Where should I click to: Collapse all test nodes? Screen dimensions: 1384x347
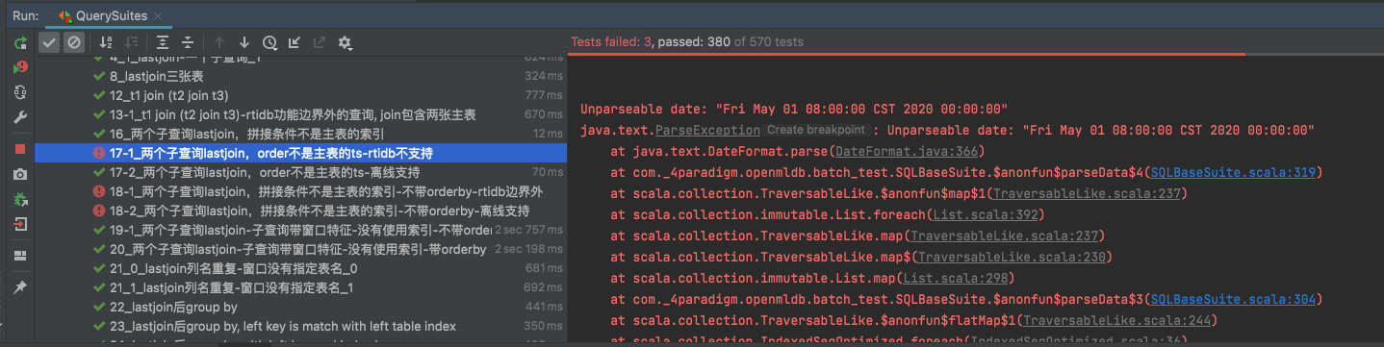pyautogui.click(x=188, y=42)
